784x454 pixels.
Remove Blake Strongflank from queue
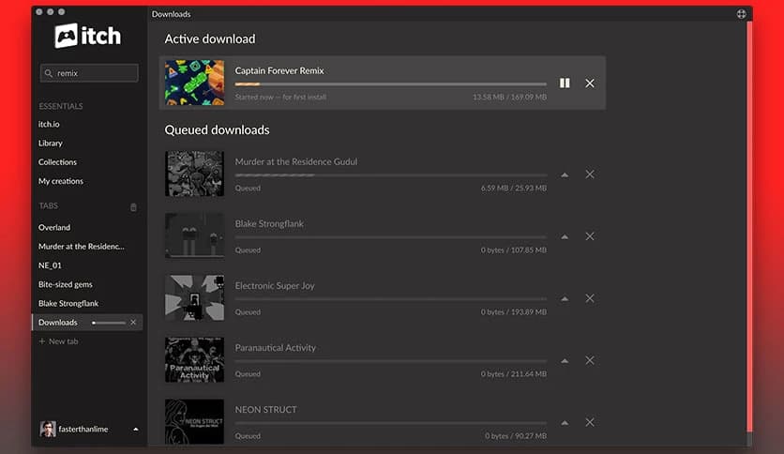tap(590, 236)
